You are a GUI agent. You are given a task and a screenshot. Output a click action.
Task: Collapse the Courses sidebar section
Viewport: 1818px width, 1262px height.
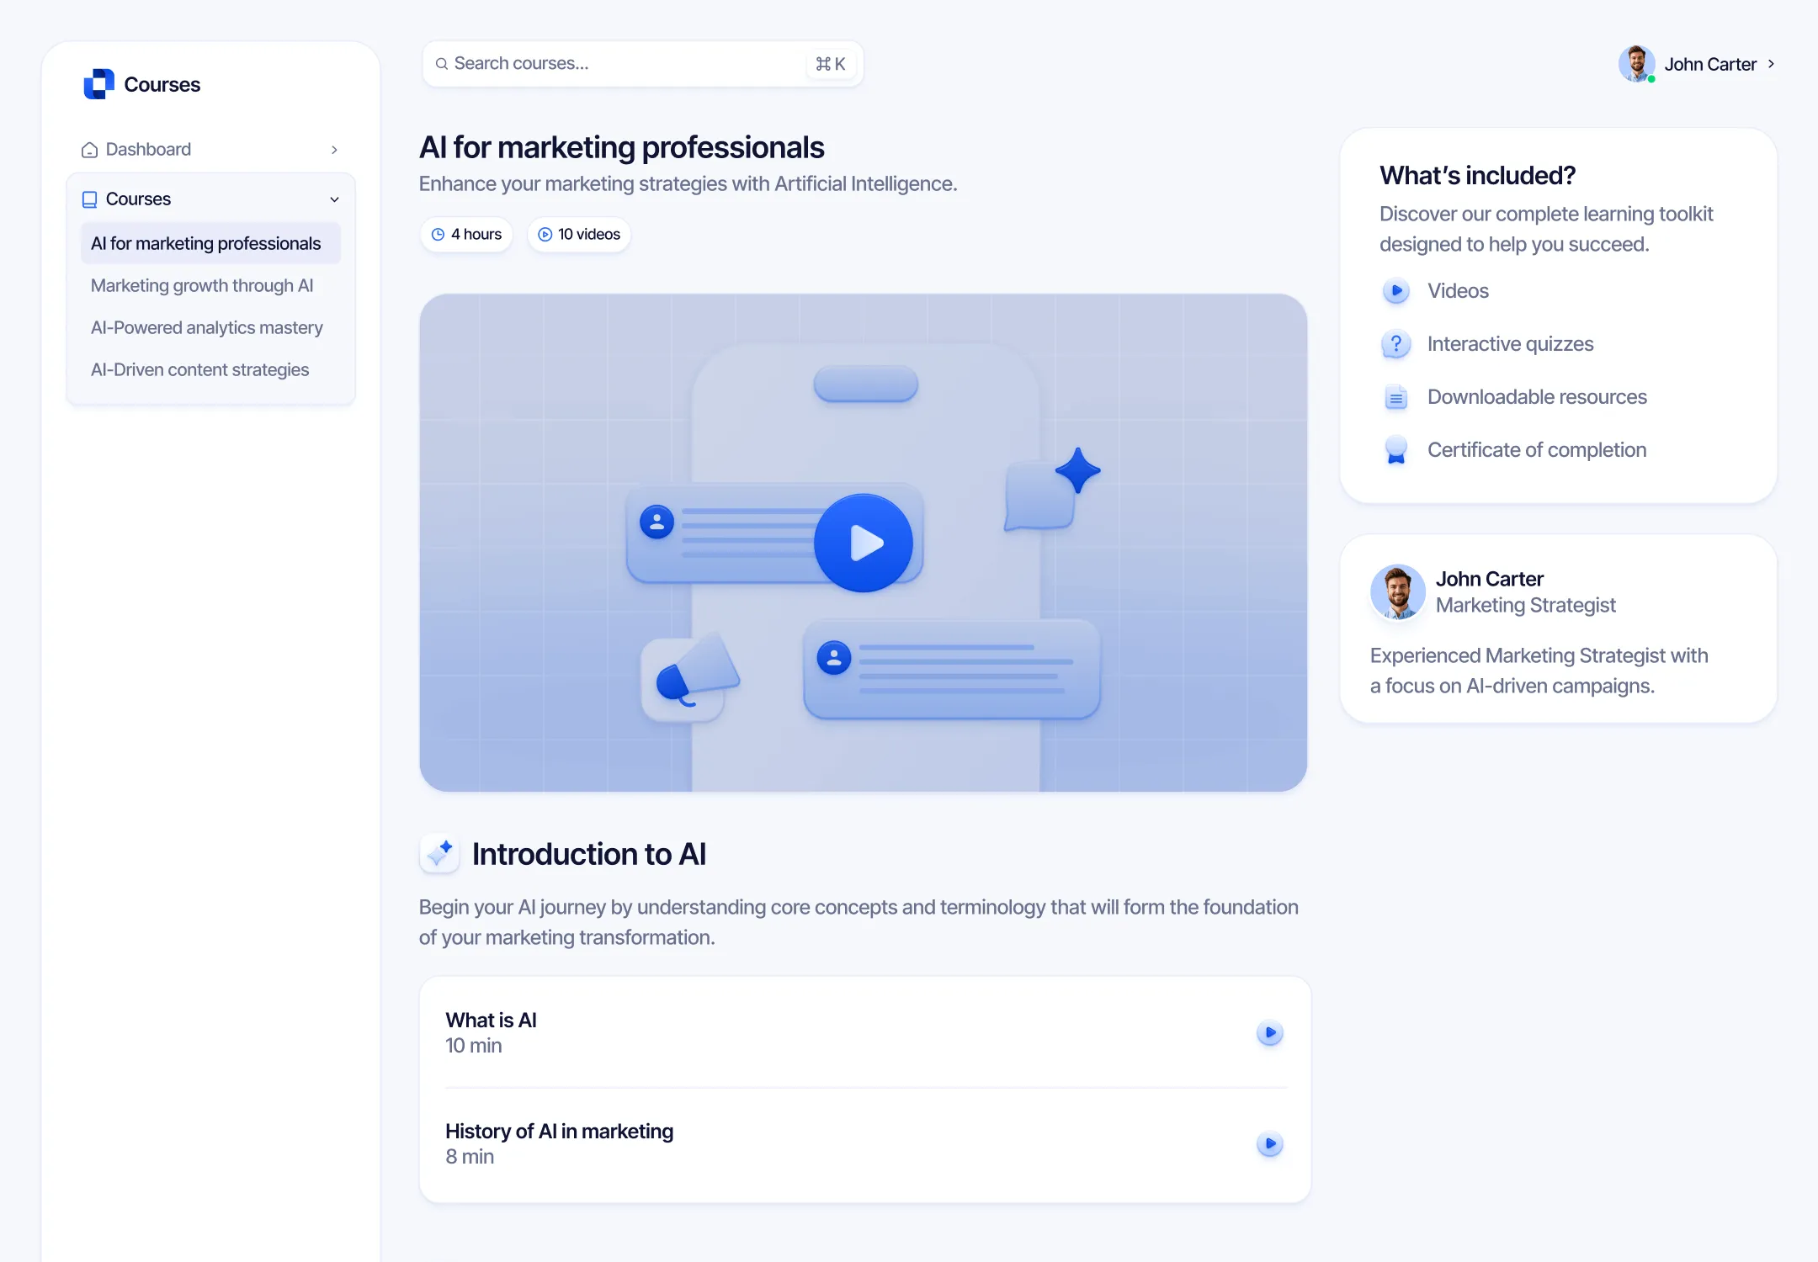pyautogui.click(x=334, y=199)
